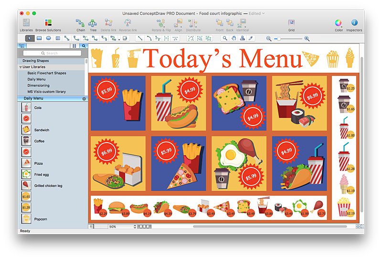Pick the Popcorn shape

click(26, 219)
